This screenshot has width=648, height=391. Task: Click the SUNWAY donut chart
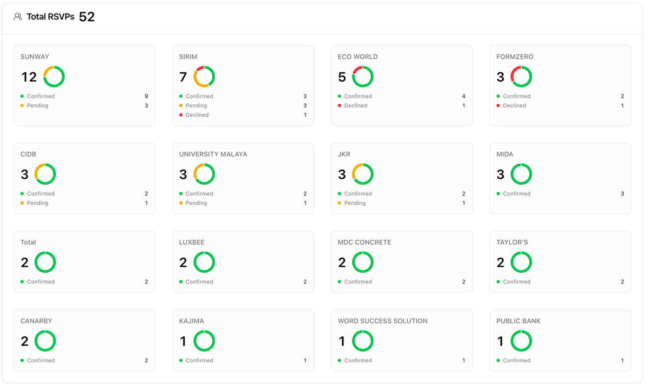tap(54, 77)
